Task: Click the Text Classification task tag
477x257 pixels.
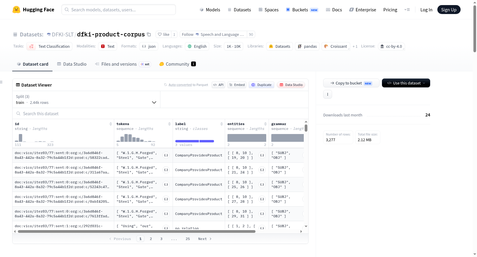Action: coord(49,46)
